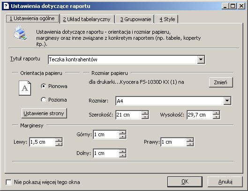
Task: Open the Tytuł raportu dropdown list
Action: pyautogui.click(x=201, y=59)
